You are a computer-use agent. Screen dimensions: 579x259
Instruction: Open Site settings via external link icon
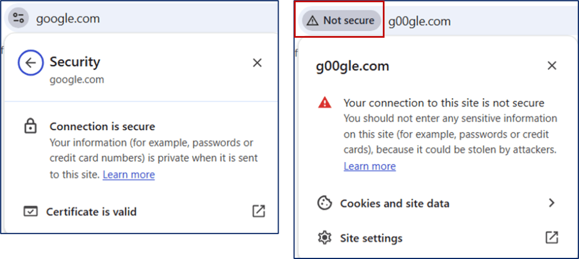552,238
